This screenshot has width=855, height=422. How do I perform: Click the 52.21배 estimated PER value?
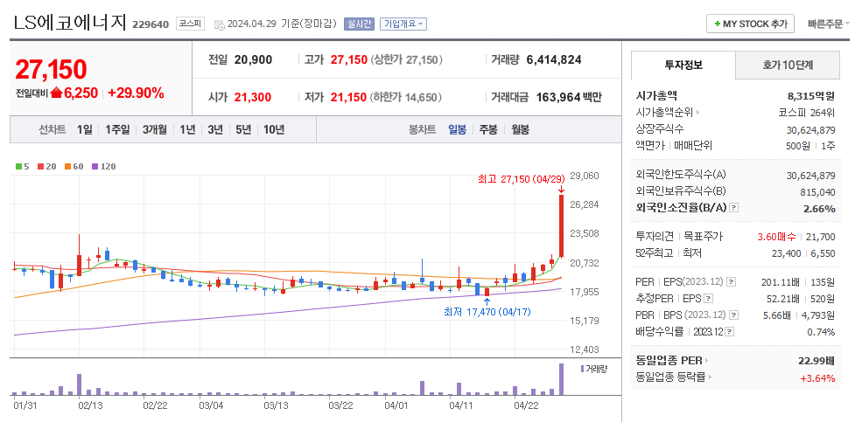(782, 299)
